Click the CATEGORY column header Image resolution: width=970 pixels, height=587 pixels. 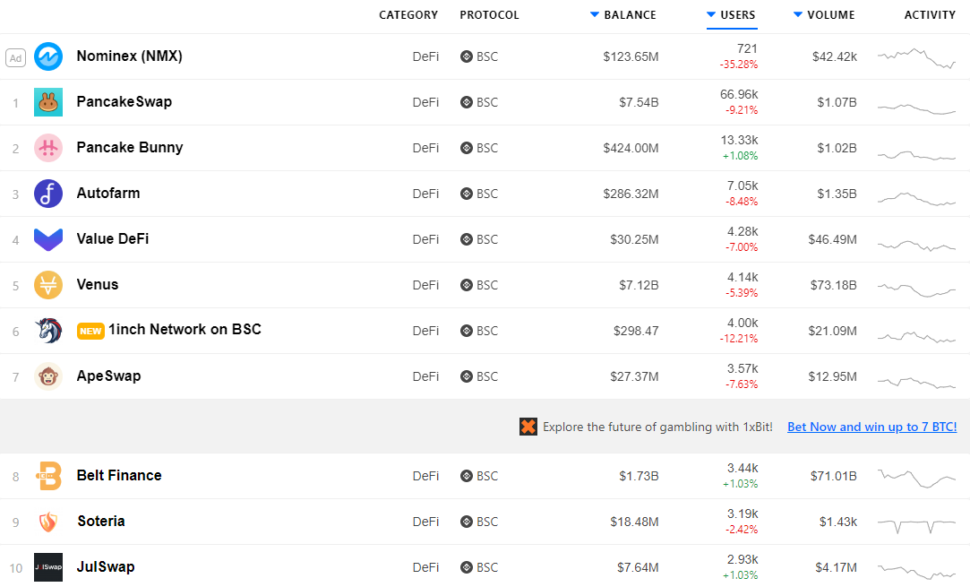[408, 15]
